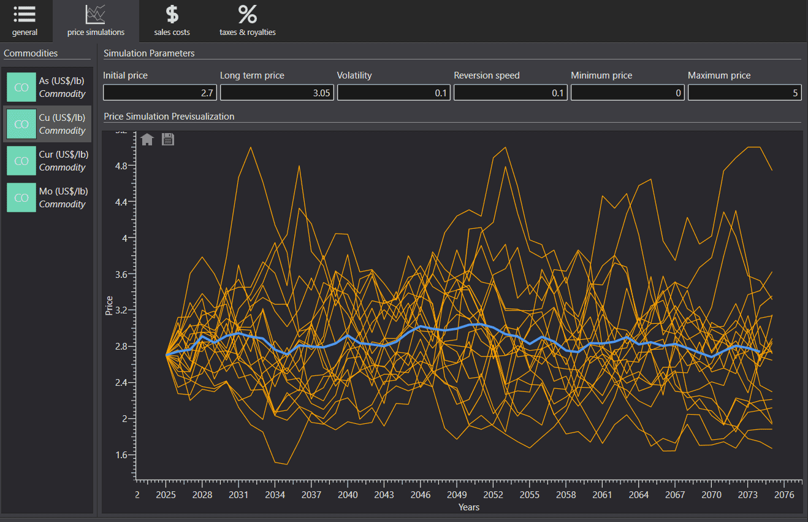Image resolution: width=808 pixels, height=522 pixels.
Task: Edit the Reversion speed field
Action: click(511, 93)
